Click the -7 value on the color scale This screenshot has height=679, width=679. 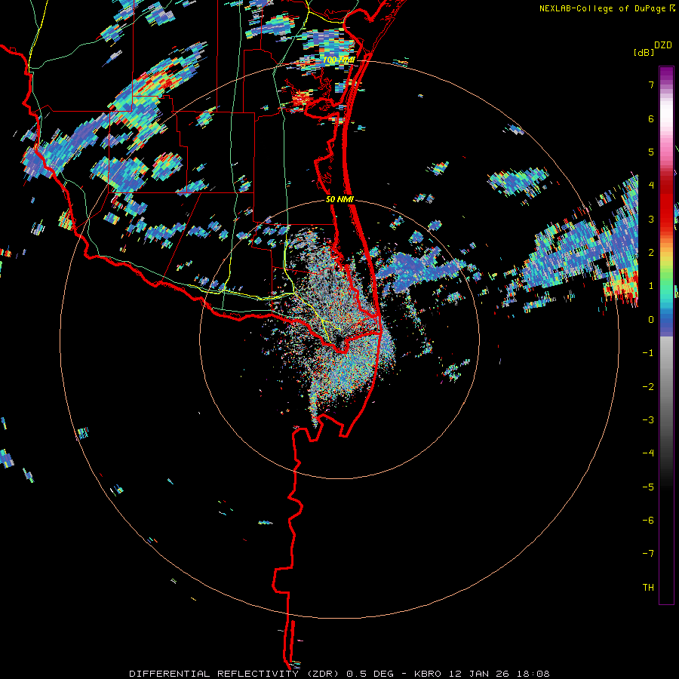click(648, 554)
